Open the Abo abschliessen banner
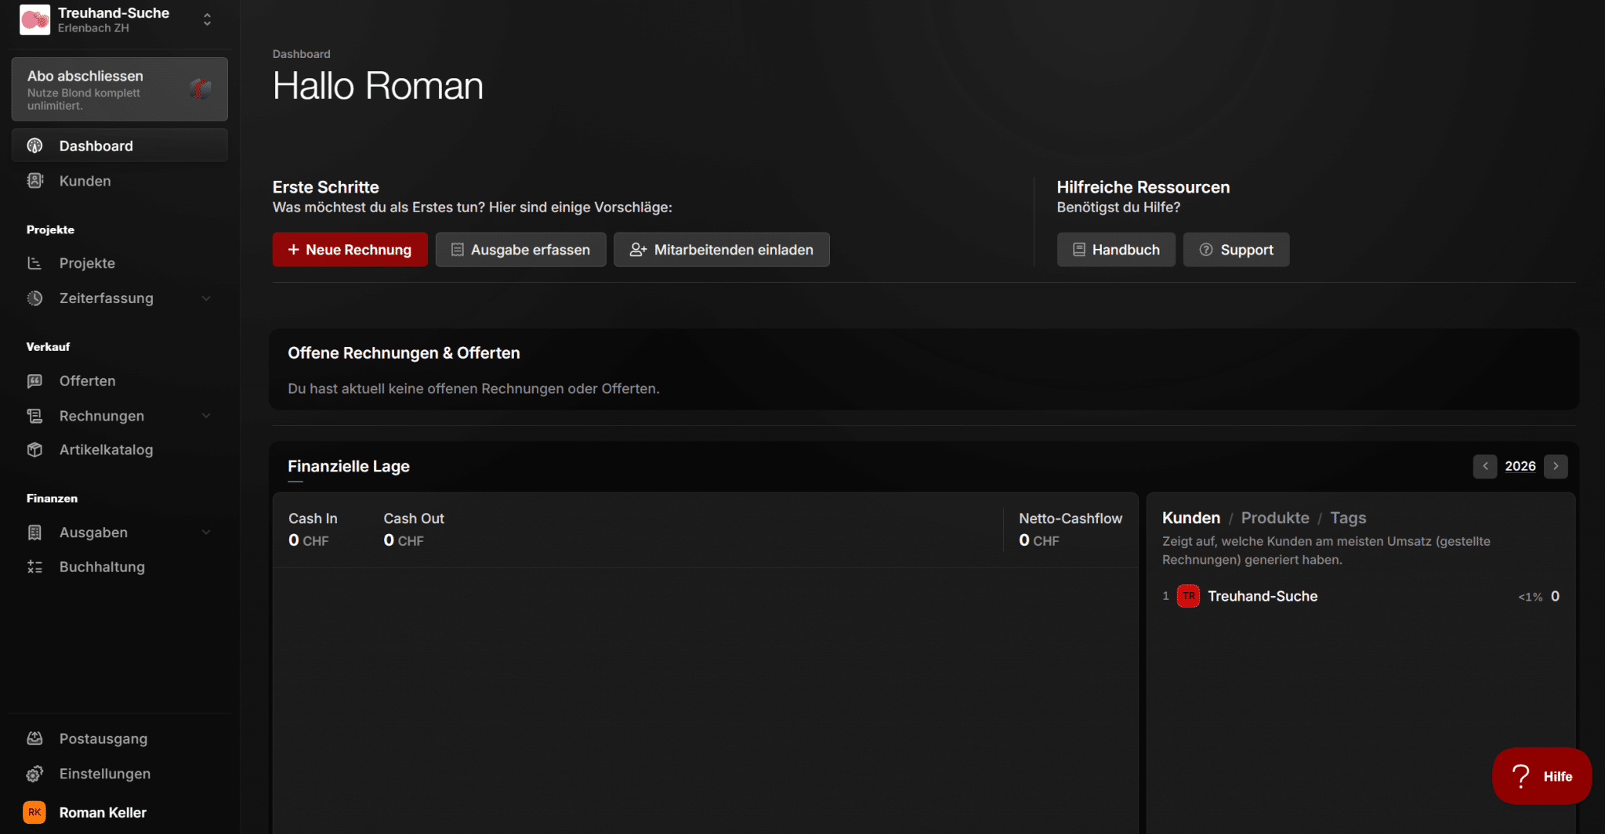This screenshot has width=1605, height=834. coord(119,89)
